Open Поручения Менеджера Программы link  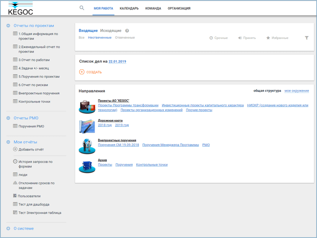coord(171,145)
